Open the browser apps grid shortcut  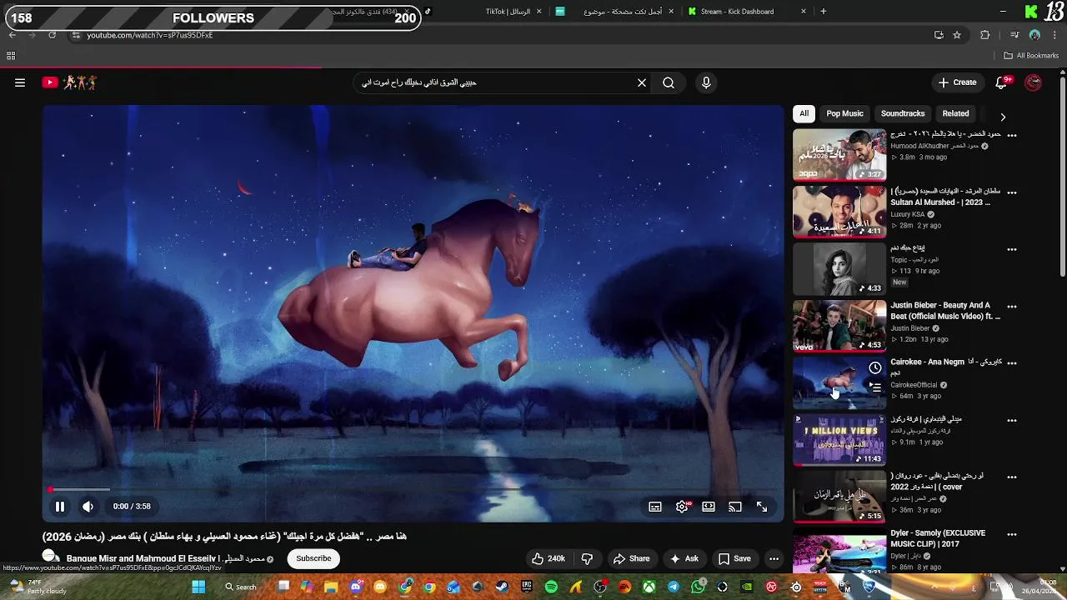(x=11, y=56)
